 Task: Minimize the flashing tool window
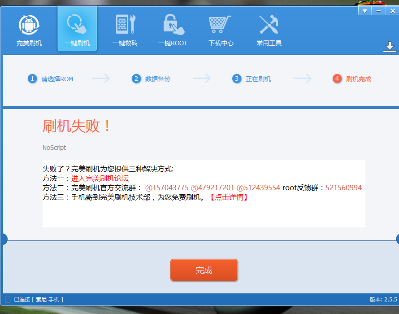(x=378, y=11)
